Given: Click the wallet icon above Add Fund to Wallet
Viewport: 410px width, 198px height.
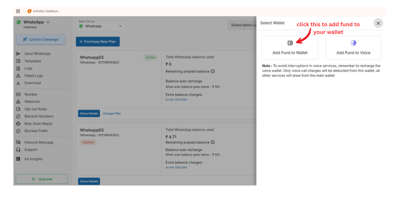Looking at the screenshot, I should point(290,43).
